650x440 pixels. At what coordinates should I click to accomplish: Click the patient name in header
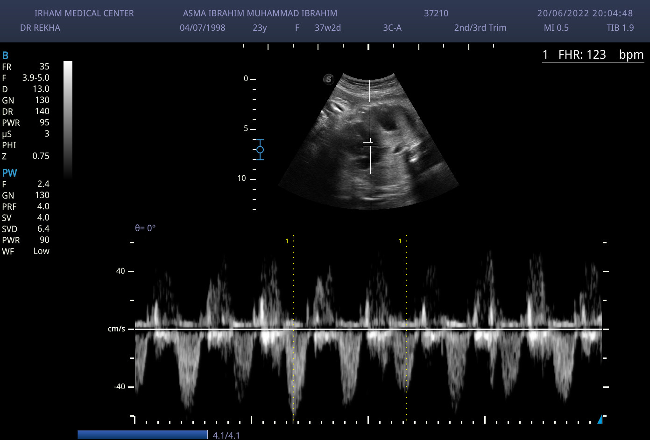[260, 14]
